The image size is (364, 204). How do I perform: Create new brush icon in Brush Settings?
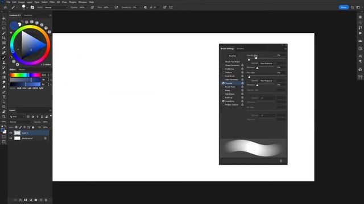tap(281, 161)
